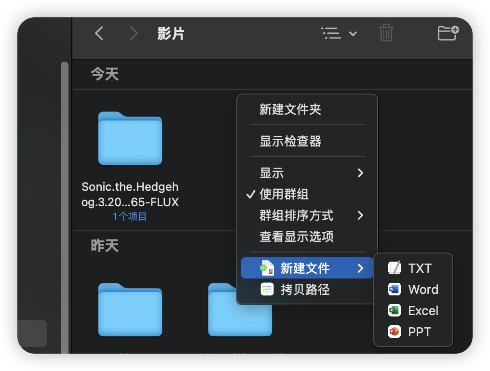
Task: Click the trash delete icon in toolbar
Action: [386, 33]
